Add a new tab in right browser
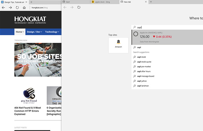The height and width of the screenshot is (131, 203). (151, 2)
